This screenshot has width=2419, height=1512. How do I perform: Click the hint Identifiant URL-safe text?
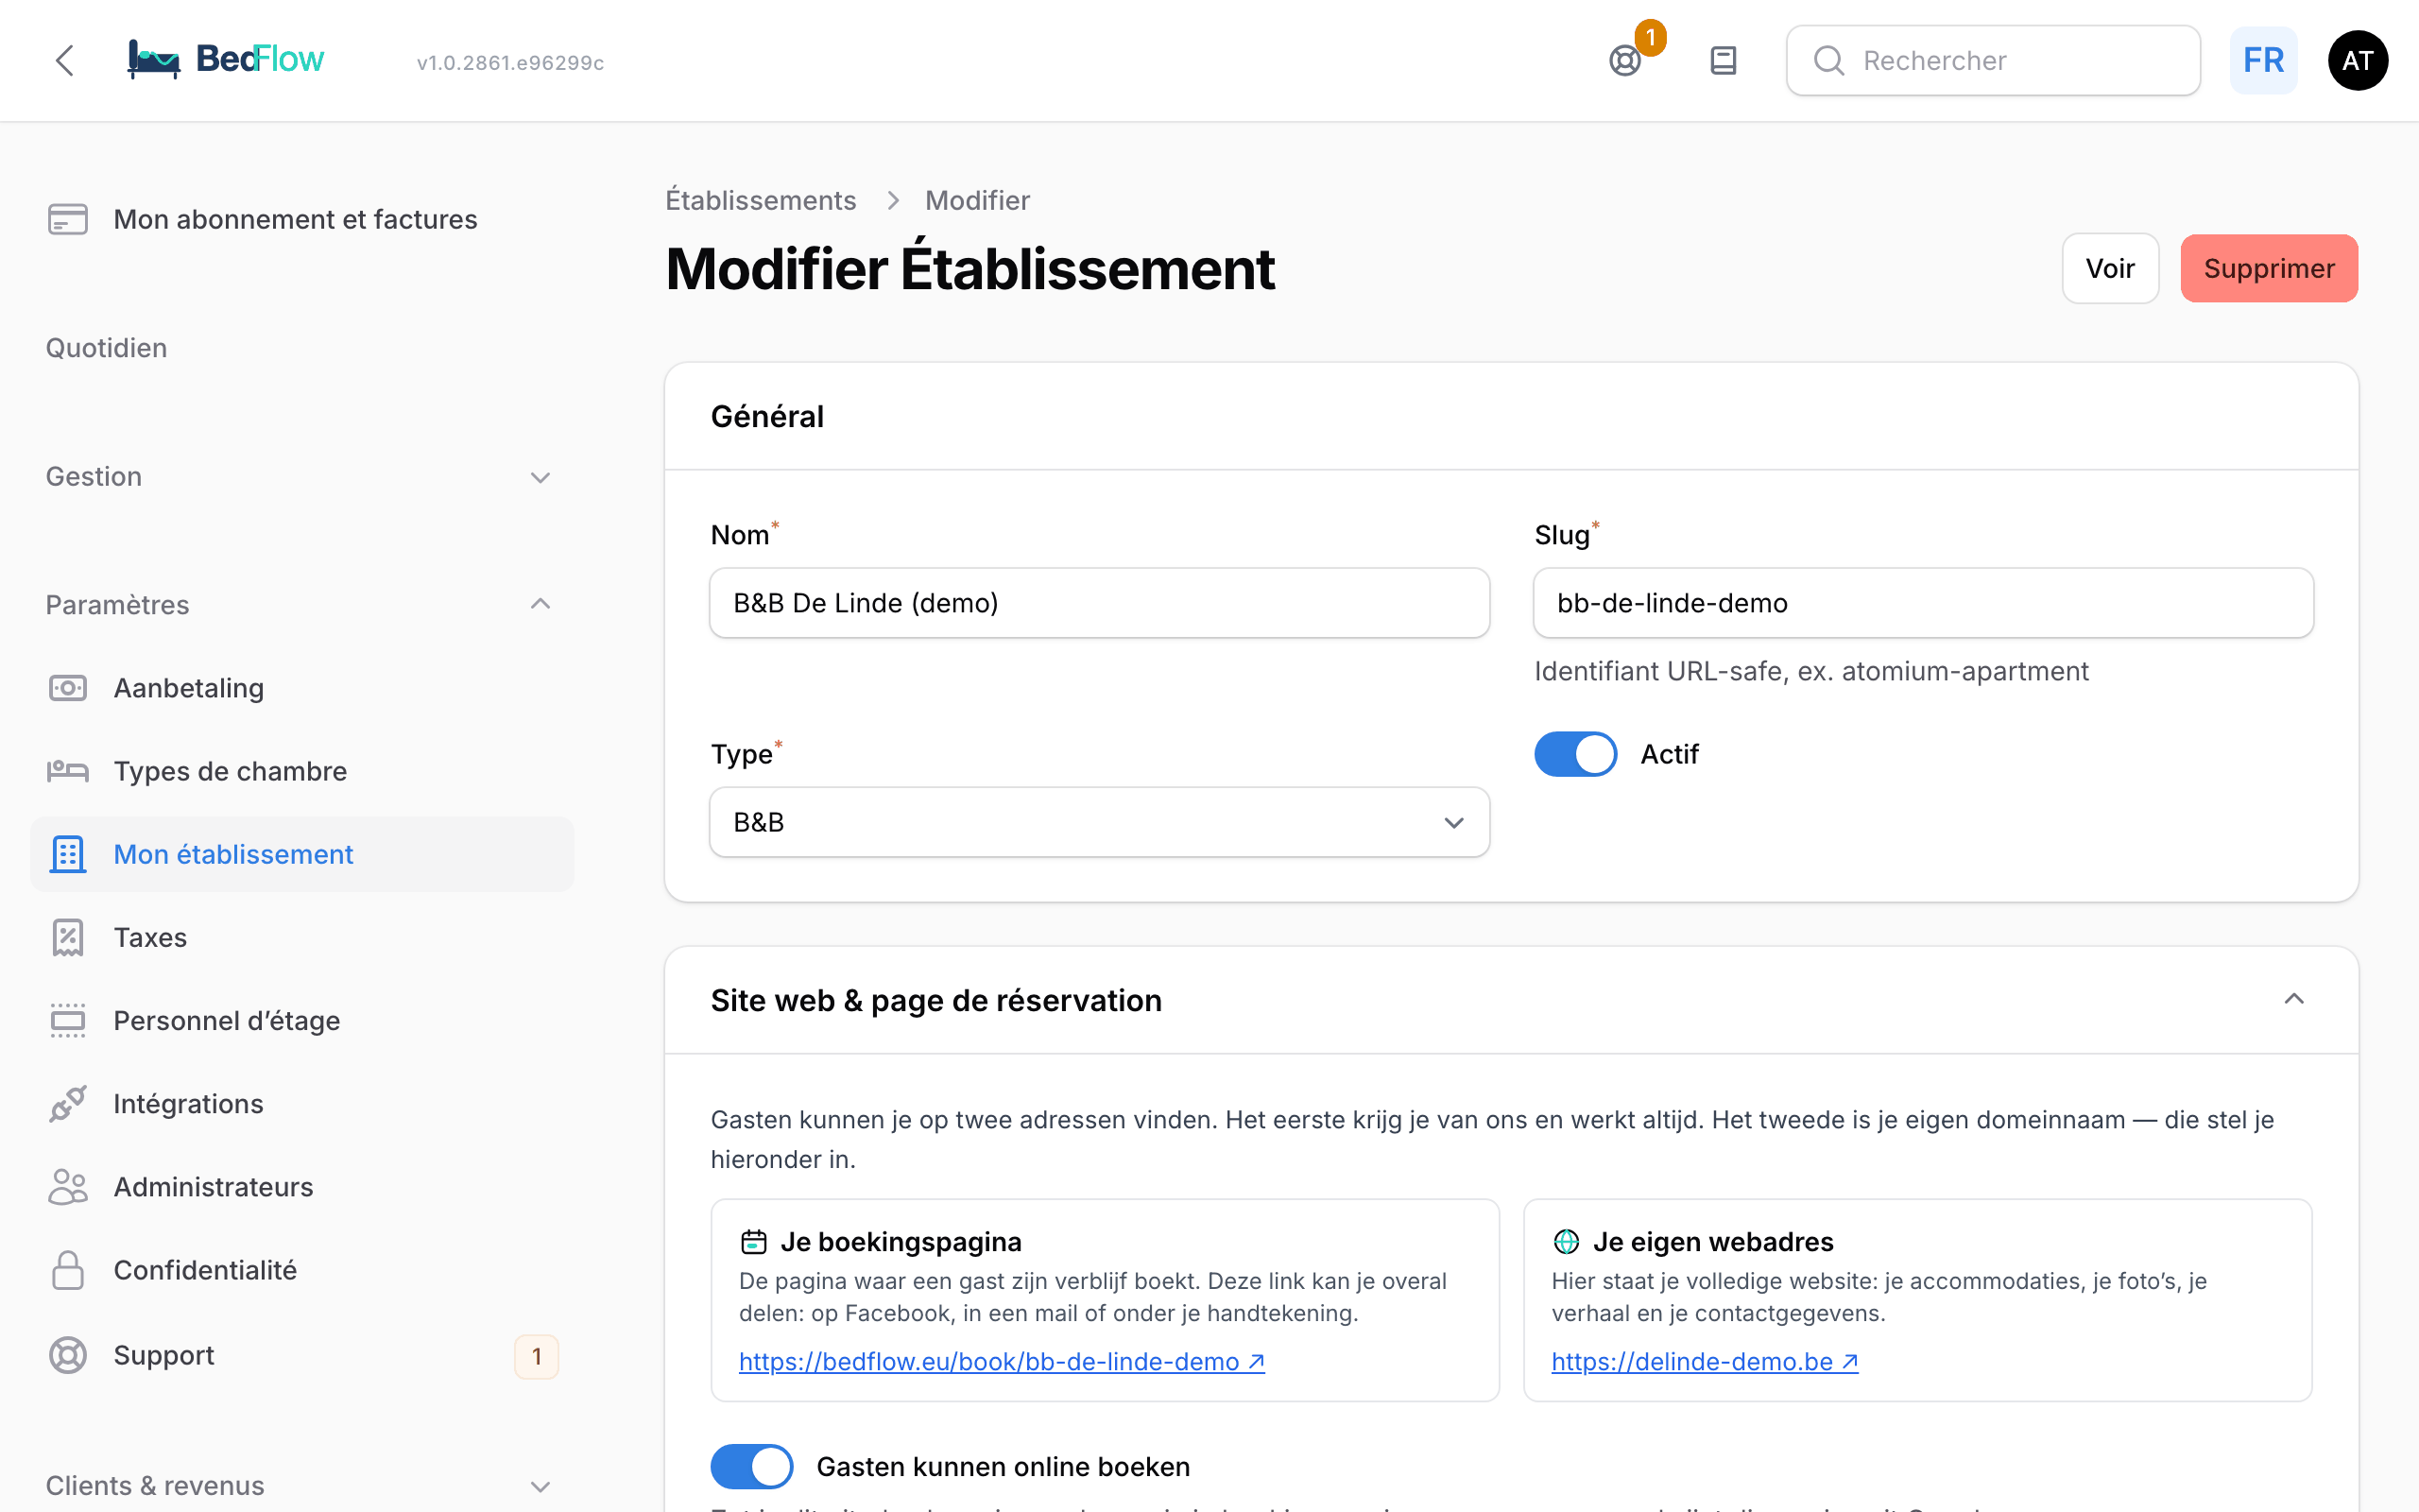click(x=1811, y=671)
